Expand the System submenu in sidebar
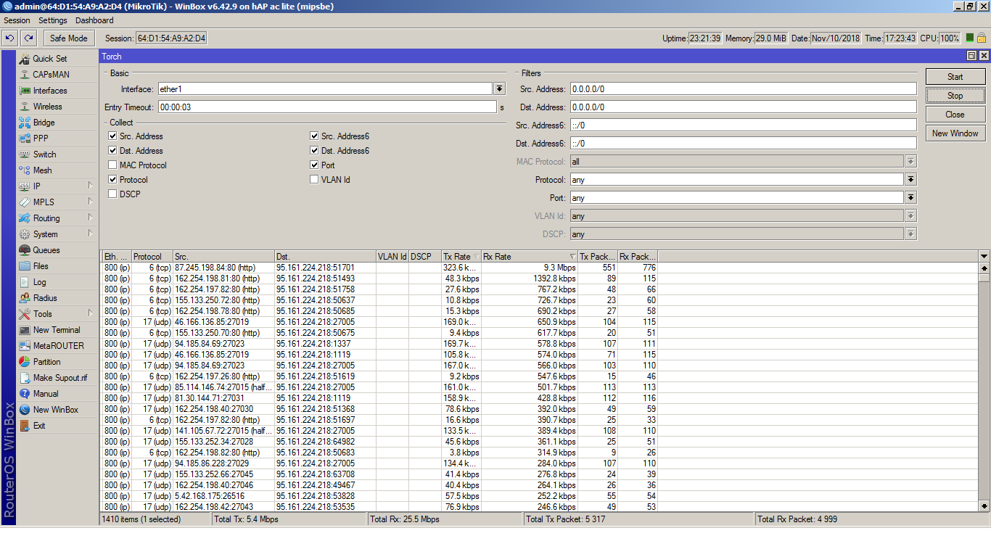The height and width of the screenshot is (557, 991). (x=91, y=234)
